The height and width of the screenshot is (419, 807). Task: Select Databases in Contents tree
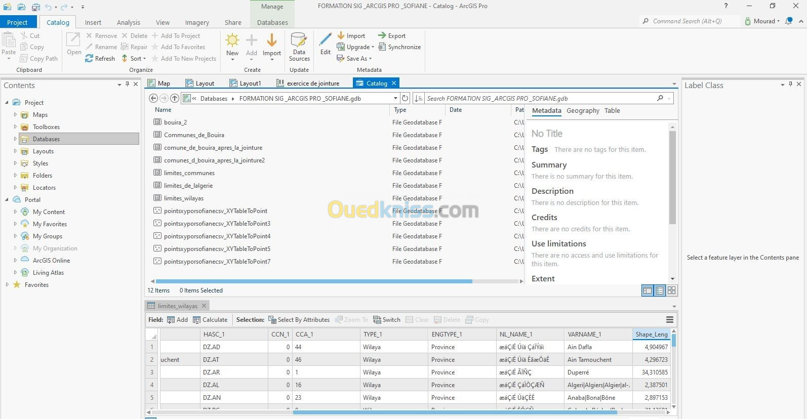pyautogui.click(x=79, y=139)
